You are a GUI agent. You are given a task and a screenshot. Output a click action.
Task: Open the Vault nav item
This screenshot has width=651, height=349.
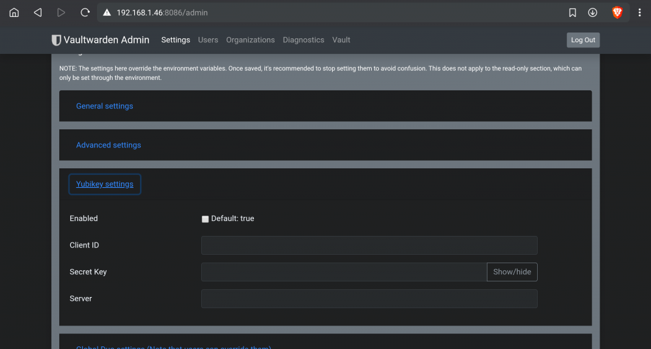click(341, 40)
